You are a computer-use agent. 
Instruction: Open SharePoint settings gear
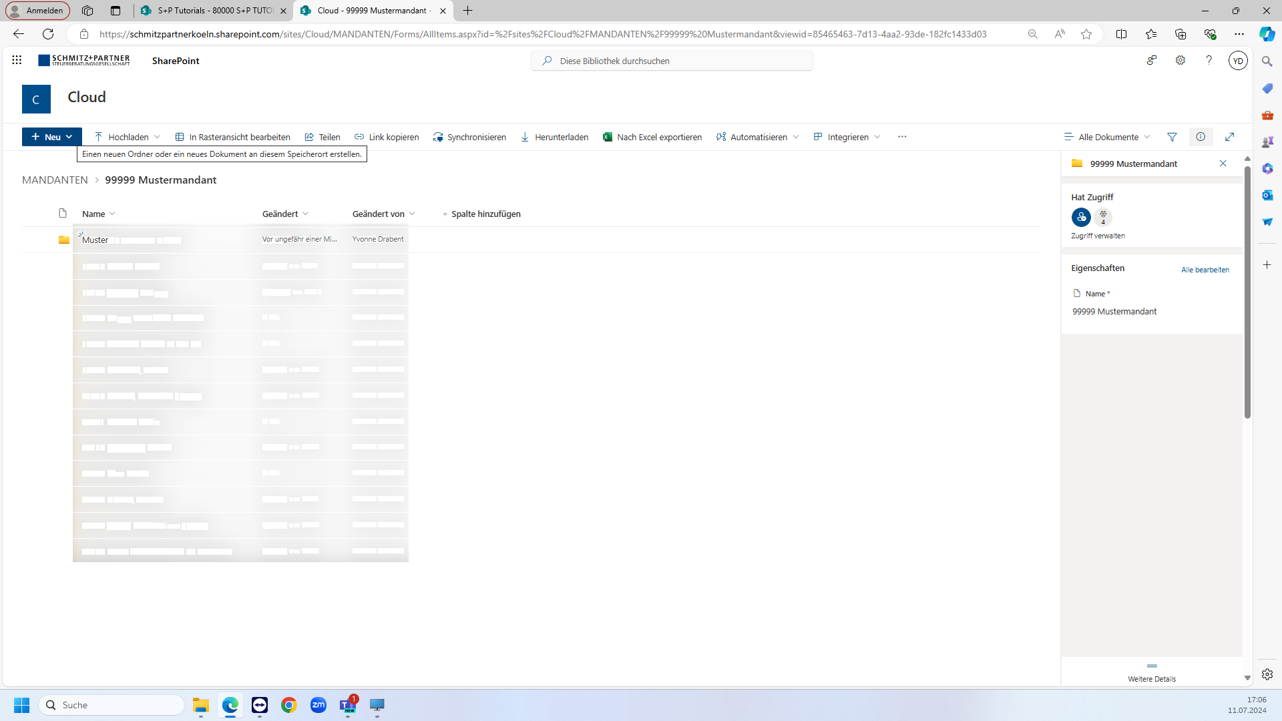click(x=1181, y=60)
